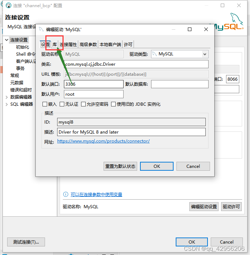Open the 高级参数 tab

[x=88, y=44]
